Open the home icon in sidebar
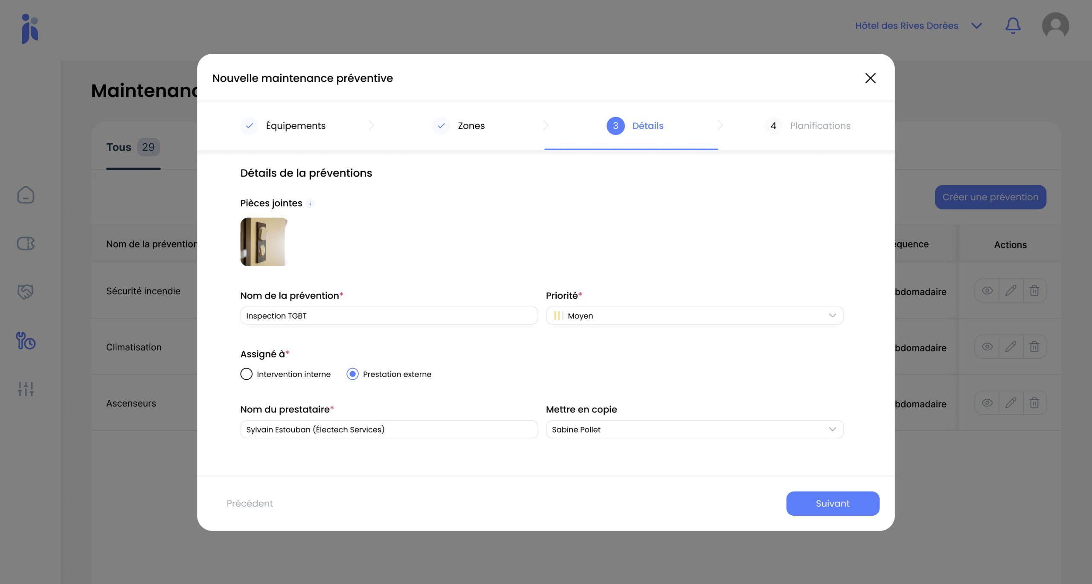This screenshot has height=584, width=1092. [26, 195]
